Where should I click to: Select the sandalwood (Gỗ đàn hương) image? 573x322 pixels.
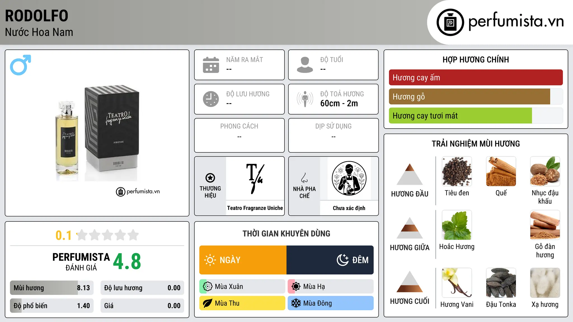(x=545, y=225)
